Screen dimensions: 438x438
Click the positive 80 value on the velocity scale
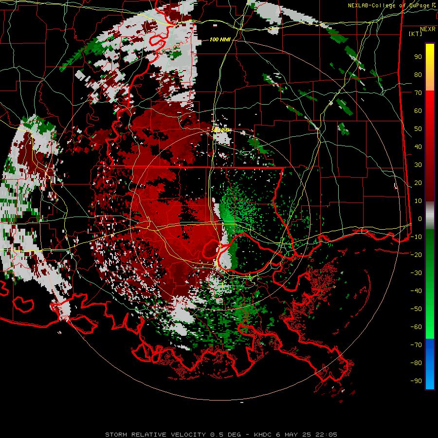coord(418,75)
